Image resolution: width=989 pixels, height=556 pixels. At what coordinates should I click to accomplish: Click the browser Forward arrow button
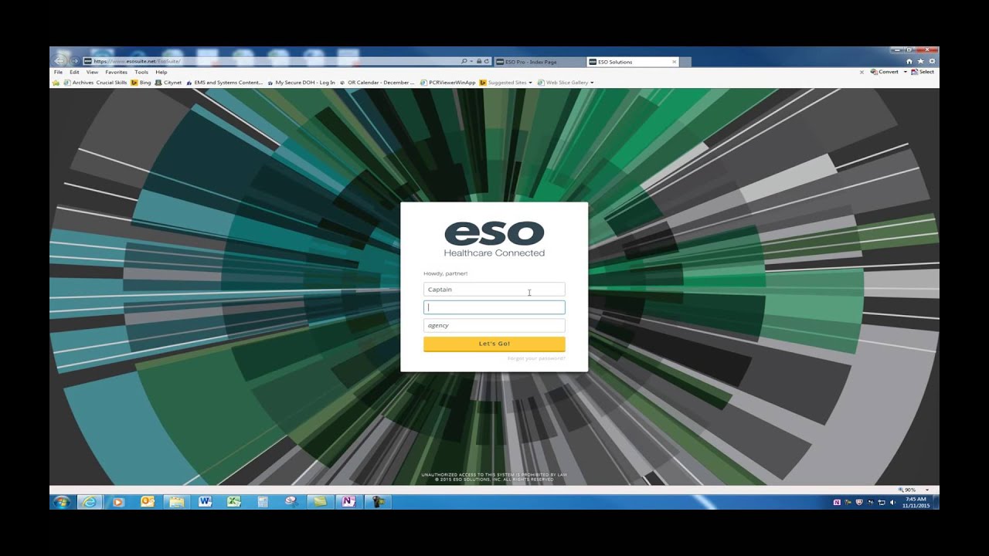75,61
